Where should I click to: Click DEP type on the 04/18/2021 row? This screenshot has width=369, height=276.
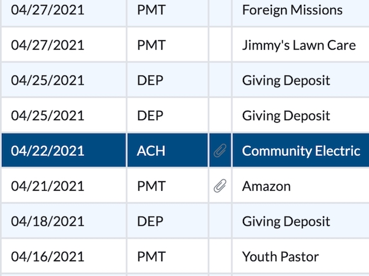[x=150, y=221]
